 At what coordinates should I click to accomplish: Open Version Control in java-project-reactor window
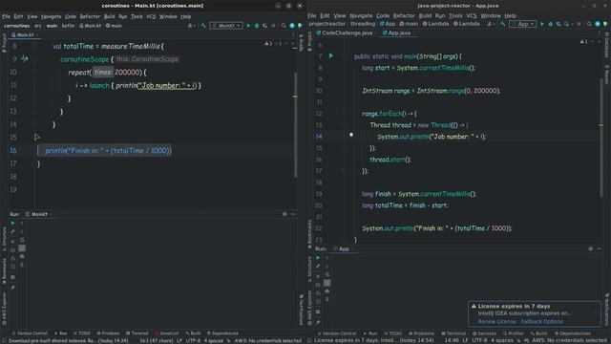click(x=337, y=333)
